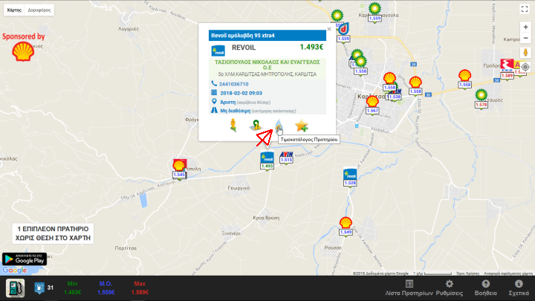Open station price list drop icon

click(279, 126)
